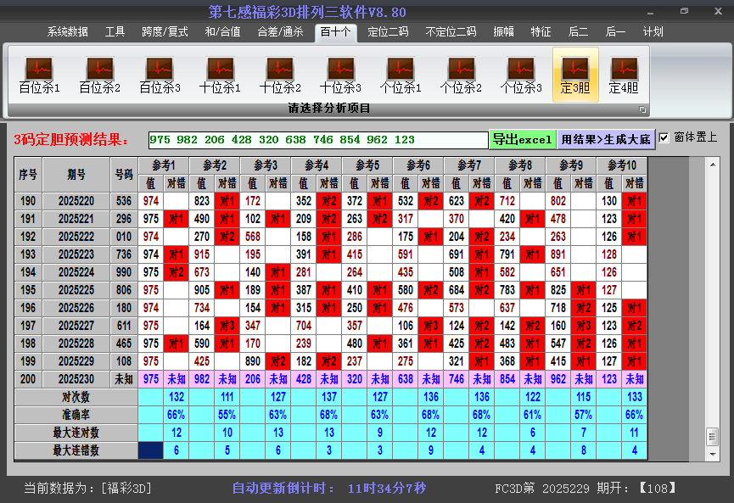Click the 个位杀1 icon

point(401,75)
